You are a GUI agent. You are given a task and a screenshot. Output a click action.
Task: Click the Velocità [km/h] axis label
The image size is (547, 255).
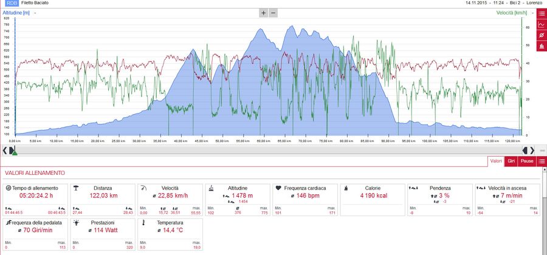511,13
